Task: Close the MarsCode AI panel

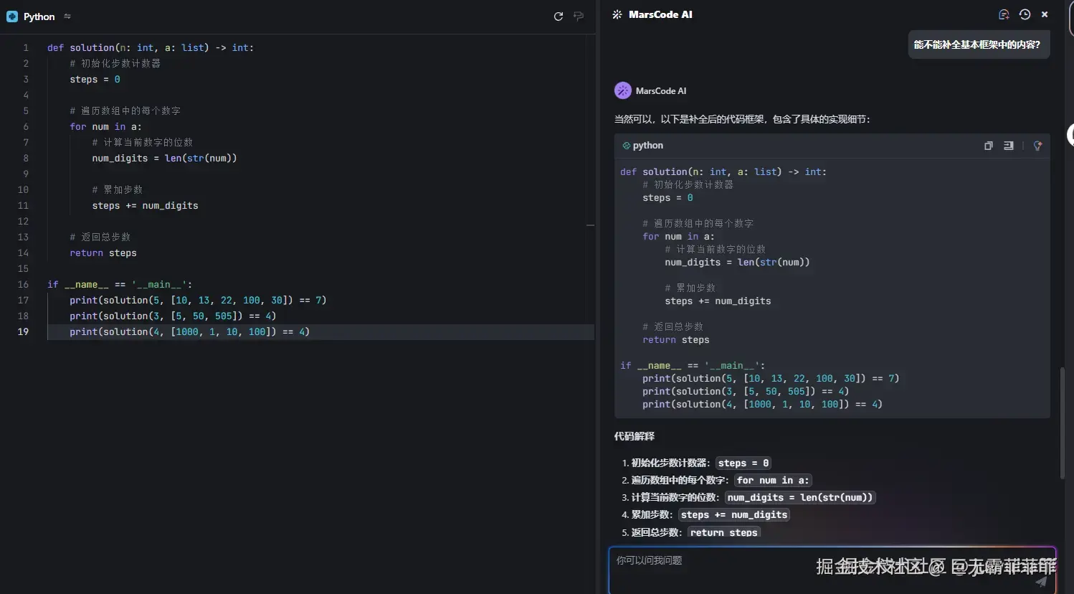Action: [1045, 14]
